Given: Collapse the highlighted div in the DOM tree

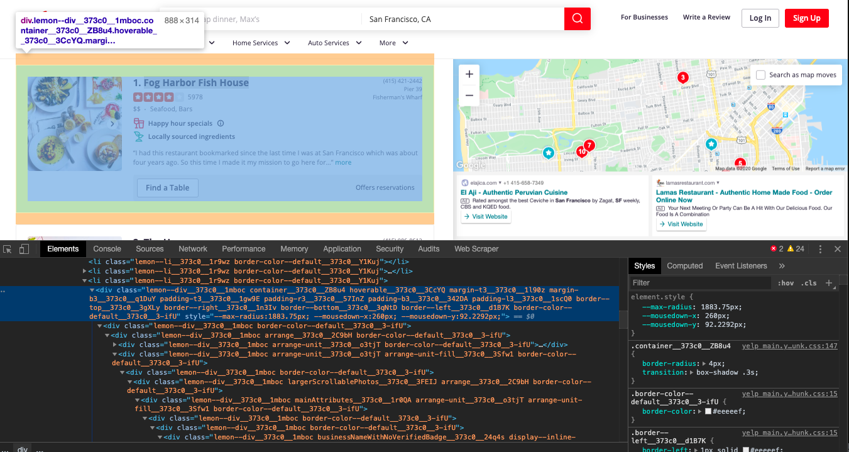Looking at the screenshot, I should 93,289.
